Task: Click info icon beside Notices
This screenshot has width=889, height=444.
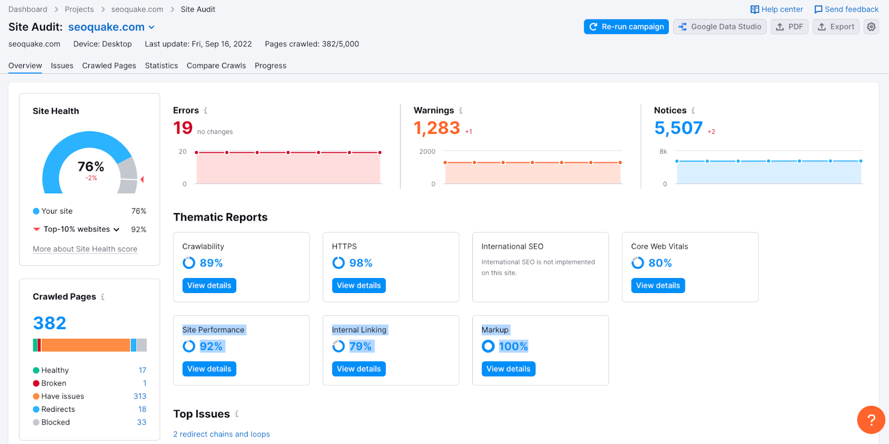Action: (693, 110)
